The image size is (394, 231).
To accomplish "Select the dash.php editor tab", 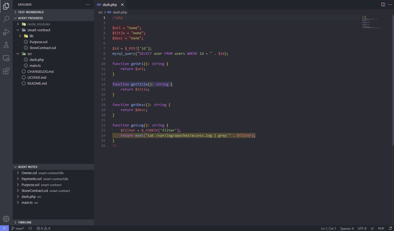I will (x=109, y=5).
